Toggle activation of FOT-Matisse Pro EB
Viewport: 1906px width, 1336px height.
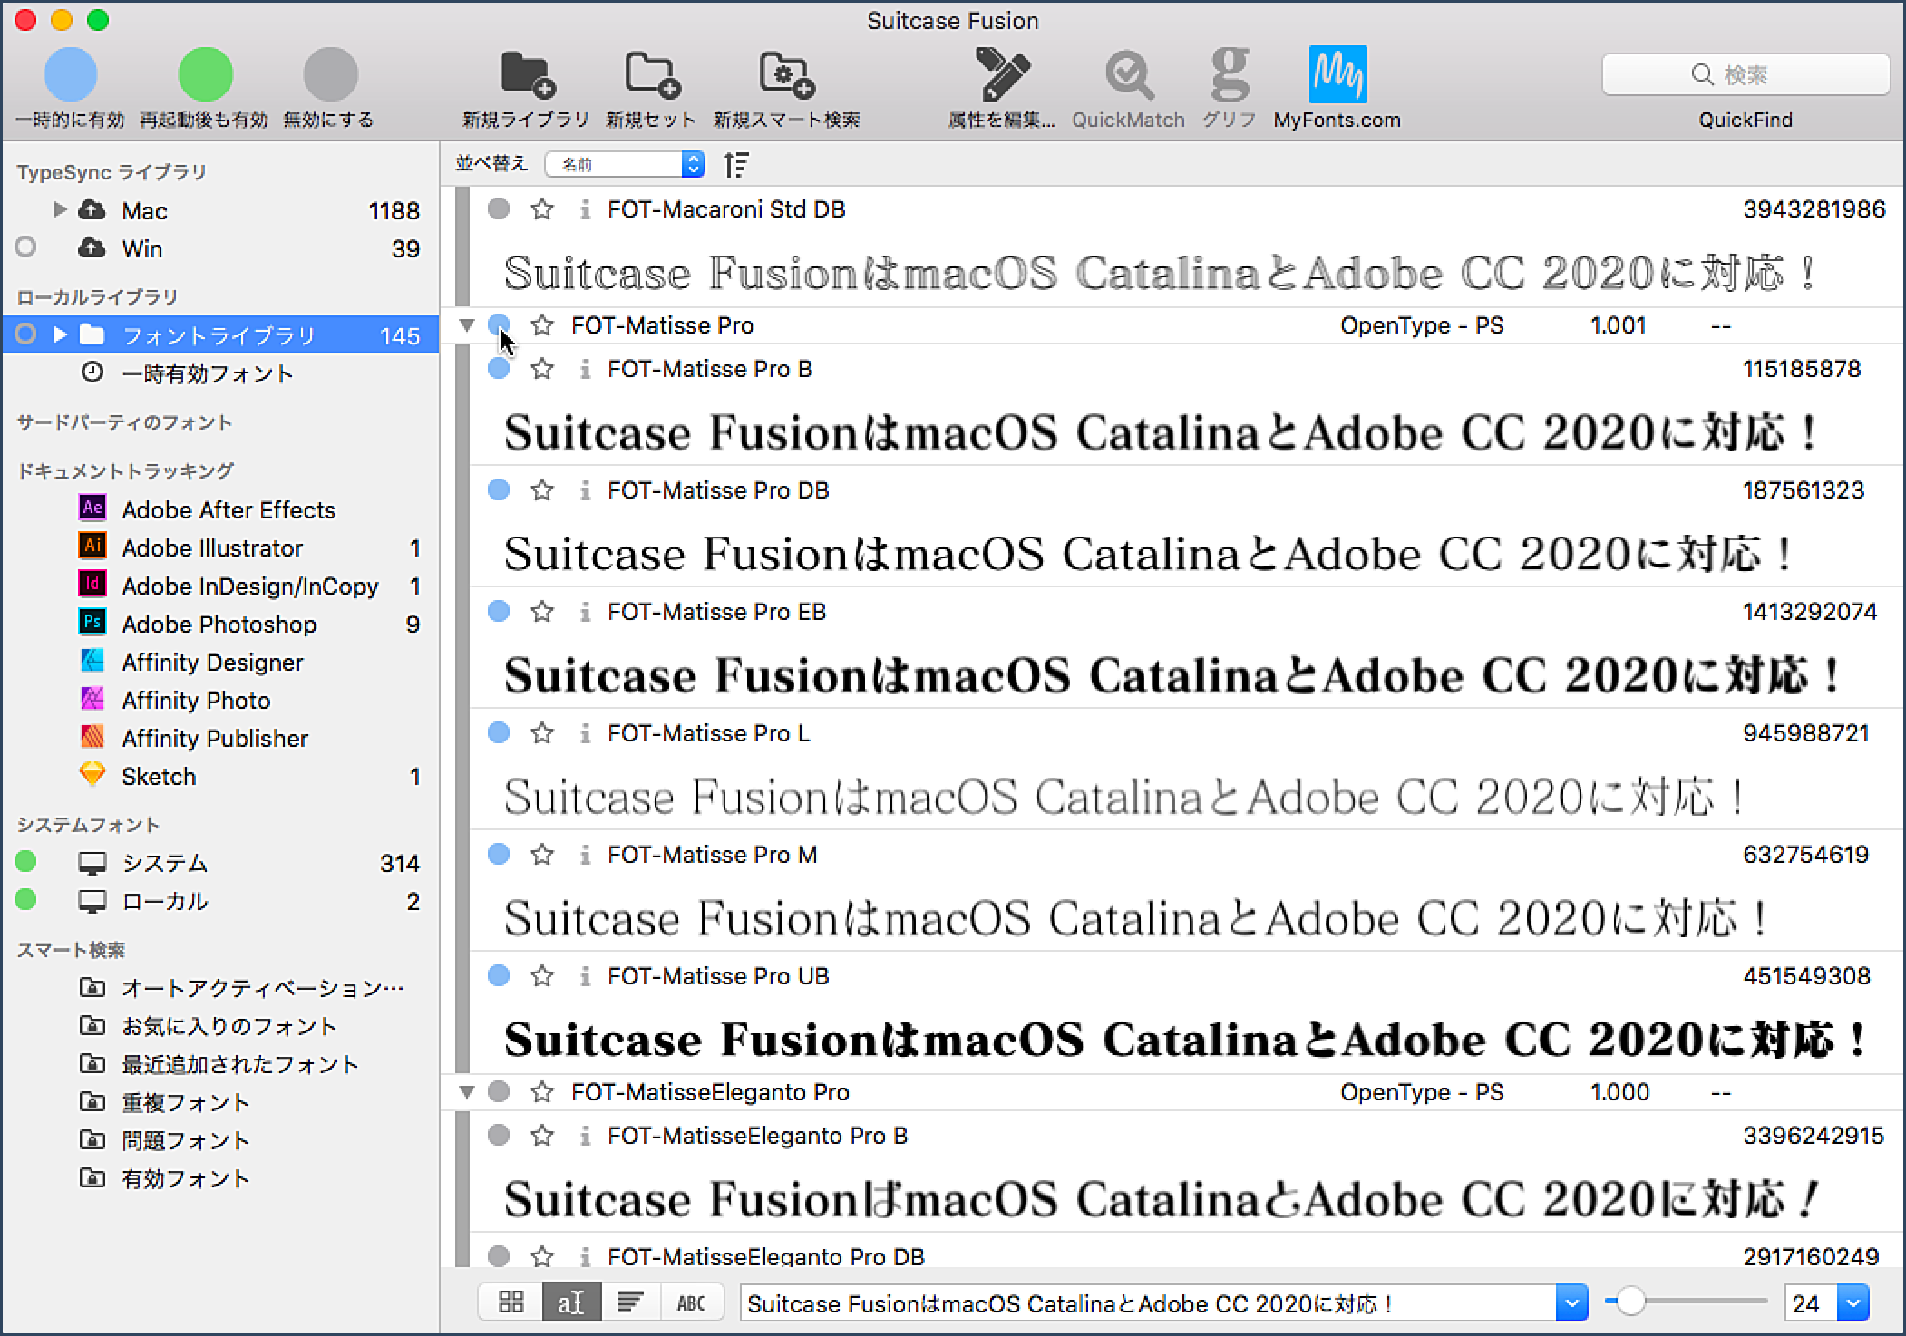pos(498,611)
